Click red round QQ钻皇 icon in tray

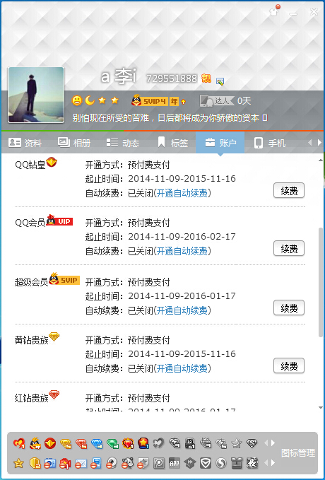(50, 443)
